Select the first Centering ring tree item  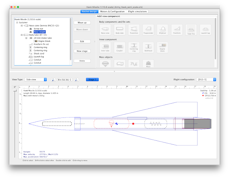click(40, 47)
